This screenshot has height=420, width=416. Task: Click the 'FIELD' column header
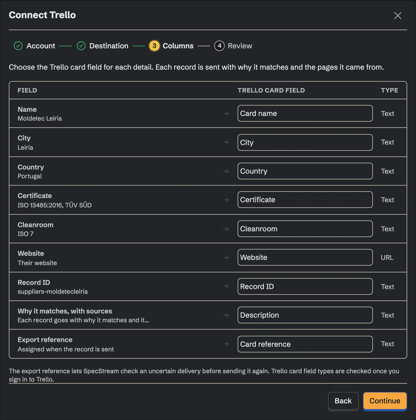[27, 90]
